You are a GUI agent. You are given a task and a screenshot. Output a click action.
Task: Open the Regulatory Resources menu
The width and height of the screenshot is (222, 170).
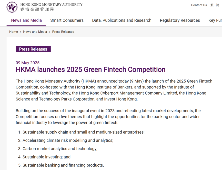coord(180,20)
